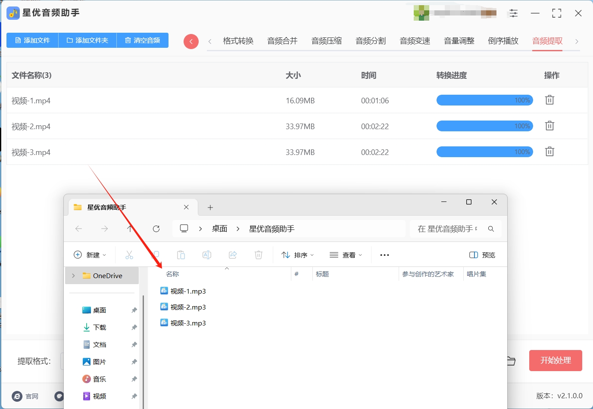Switch to 音频变速 tab
This screenshot has width=593, height=409.
click(415, 41)
